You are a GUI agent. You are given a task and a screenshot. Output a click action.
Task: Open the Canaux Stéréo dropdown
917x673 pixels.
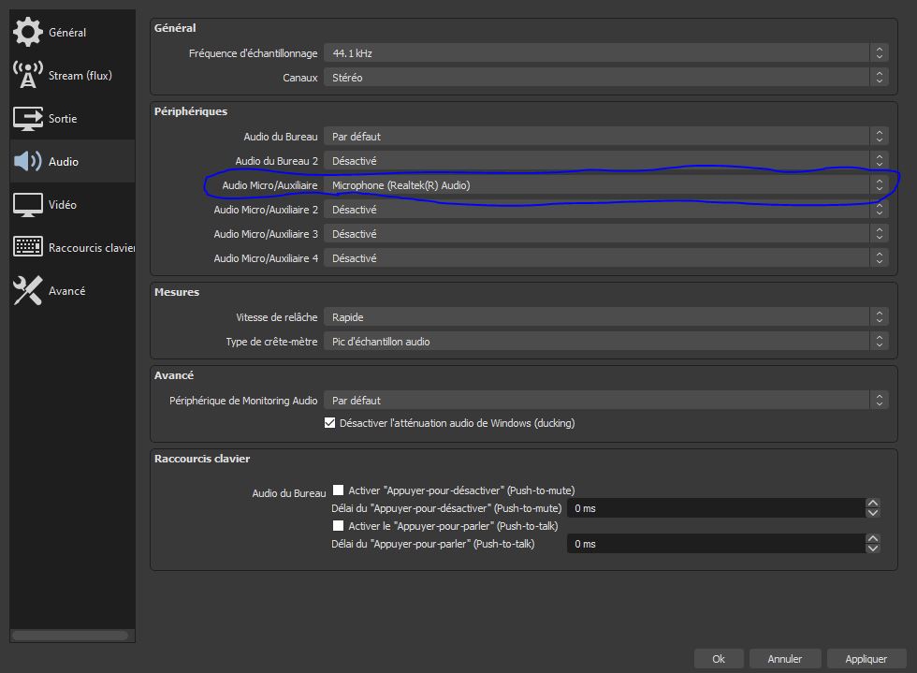(x=606, y=78)
